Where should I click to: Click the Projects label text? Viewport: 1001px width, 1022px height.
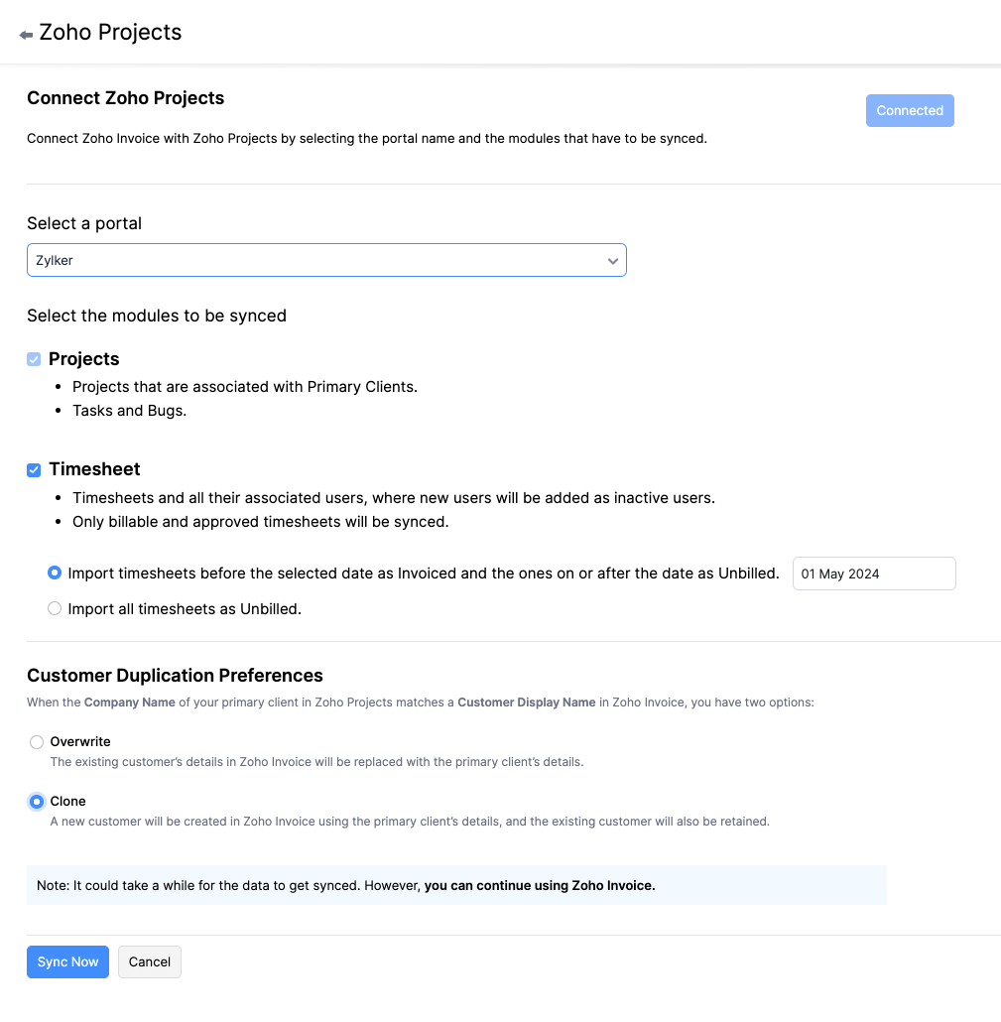[x=83, y=359]
